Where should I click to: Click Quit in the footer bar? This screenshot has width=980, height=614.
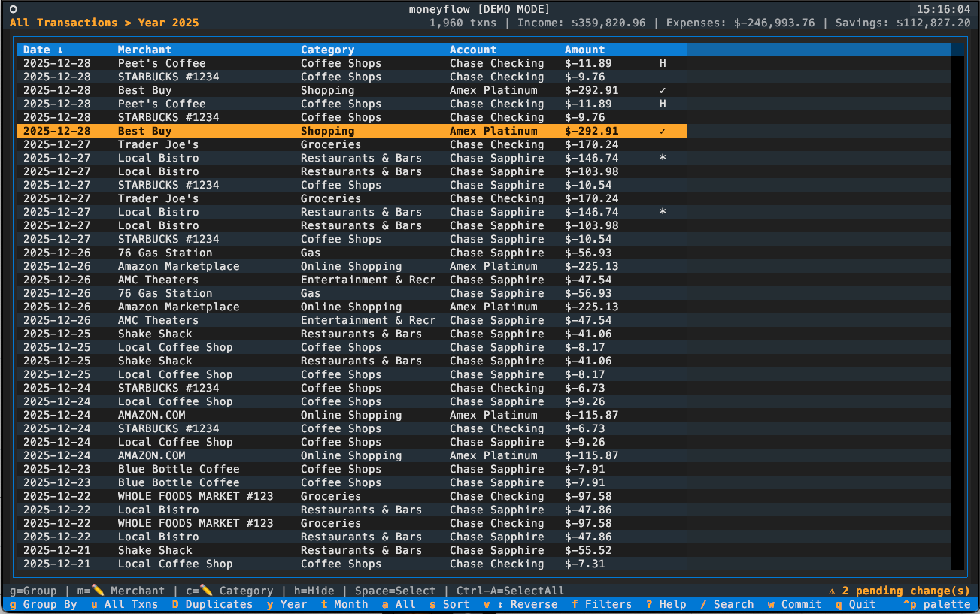(856, 604)
